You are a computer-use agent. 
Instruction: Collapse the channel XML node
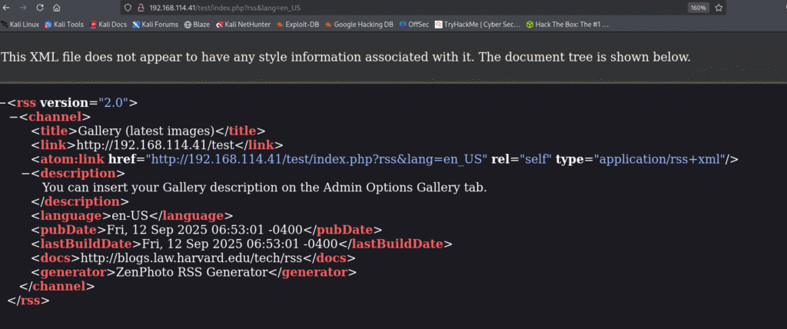click(14, 118)
